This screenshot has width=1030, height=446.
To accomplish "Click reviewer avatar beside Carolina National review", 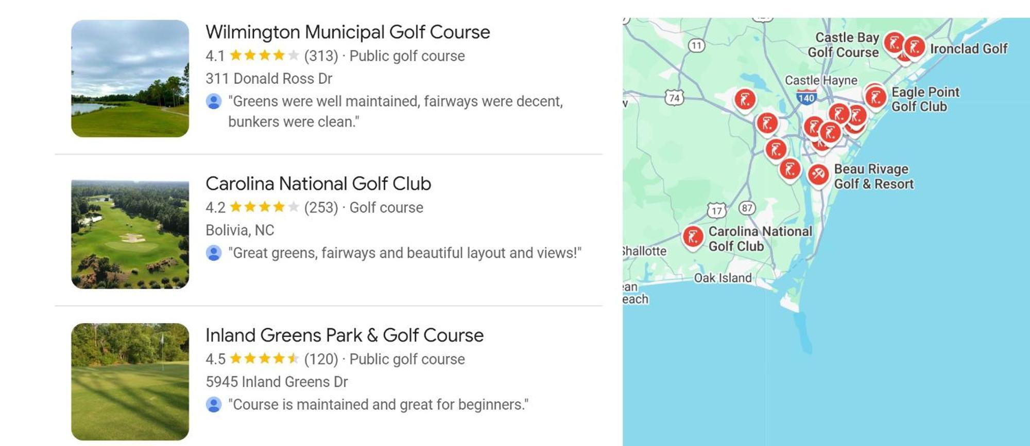I will tap(214, 253).
